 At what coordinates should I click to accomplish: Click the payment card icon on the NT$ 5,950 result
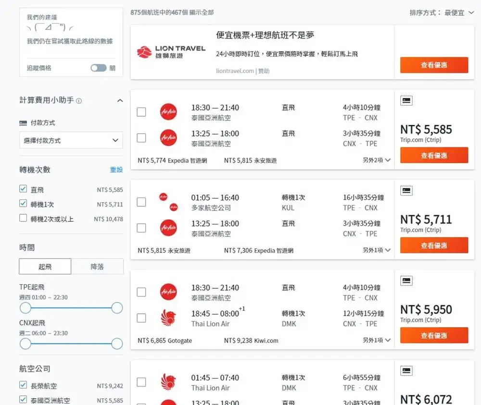pos(406,281)
